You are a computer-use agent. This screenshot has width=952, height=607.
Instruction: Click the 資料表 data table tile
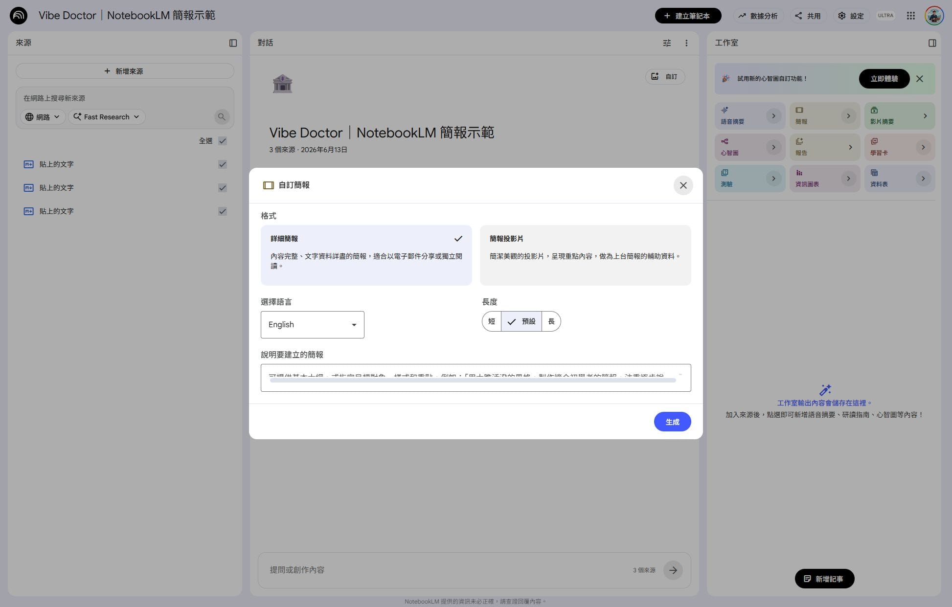(x=900, y=179)
